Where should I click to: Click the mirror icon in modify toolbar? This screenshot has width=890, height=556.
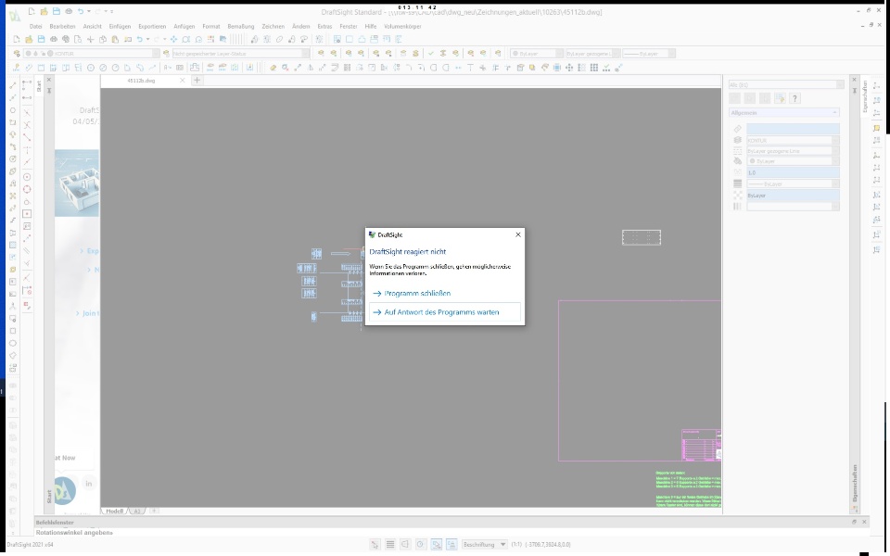(310, 68)
